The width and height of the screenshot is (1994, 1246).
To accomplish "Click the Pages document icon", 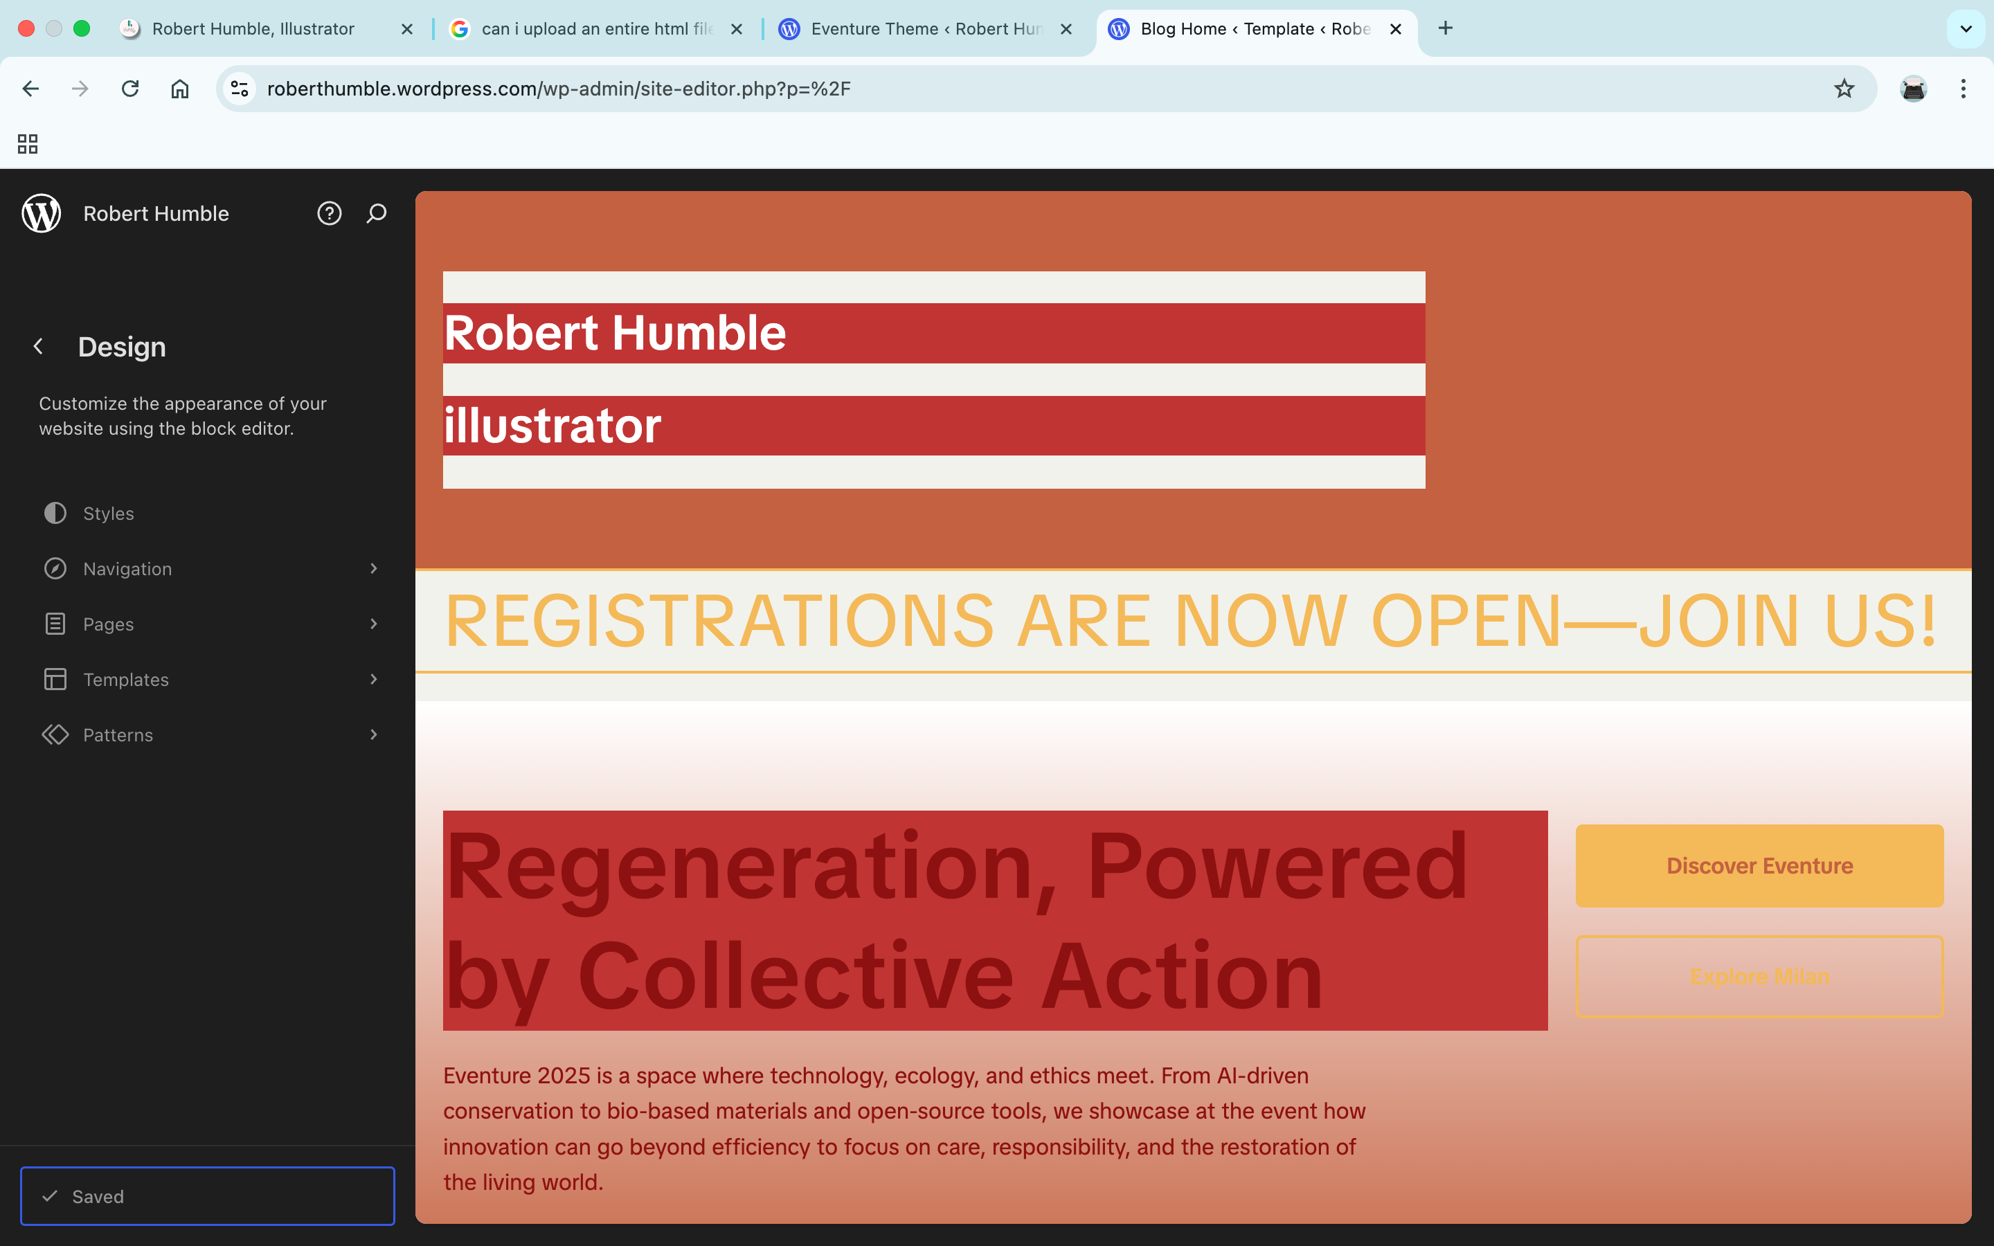I will click(x=55, y=624).
